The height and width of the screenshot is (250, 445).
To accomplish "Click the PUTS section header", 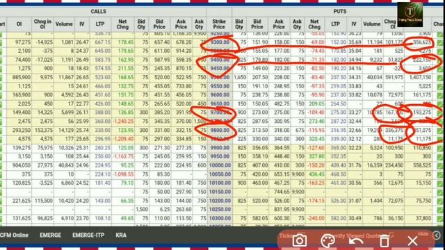I will point(340,12).
